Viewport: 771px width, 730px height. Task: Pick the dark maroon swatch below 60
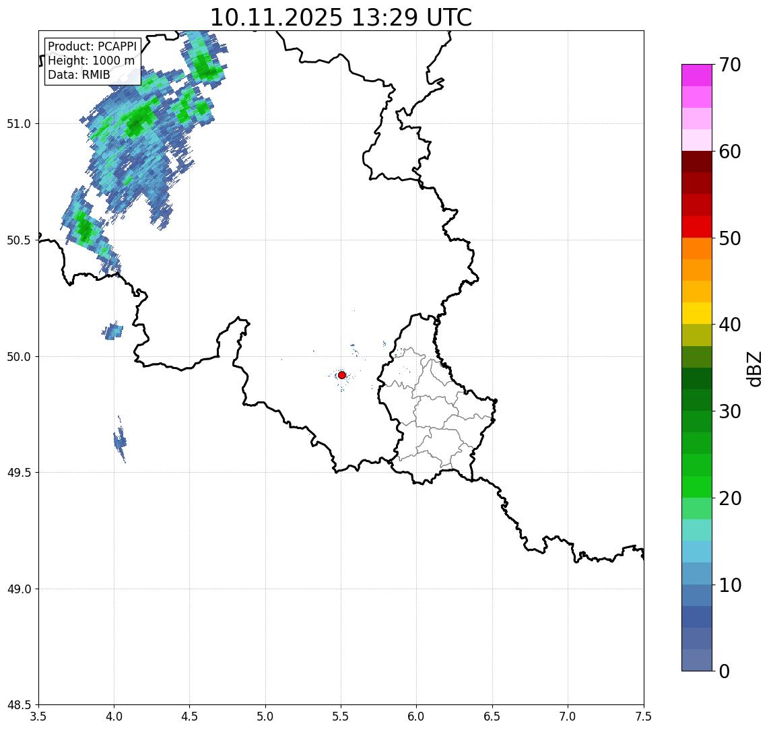pyautogui.click(x=697, y=162)
